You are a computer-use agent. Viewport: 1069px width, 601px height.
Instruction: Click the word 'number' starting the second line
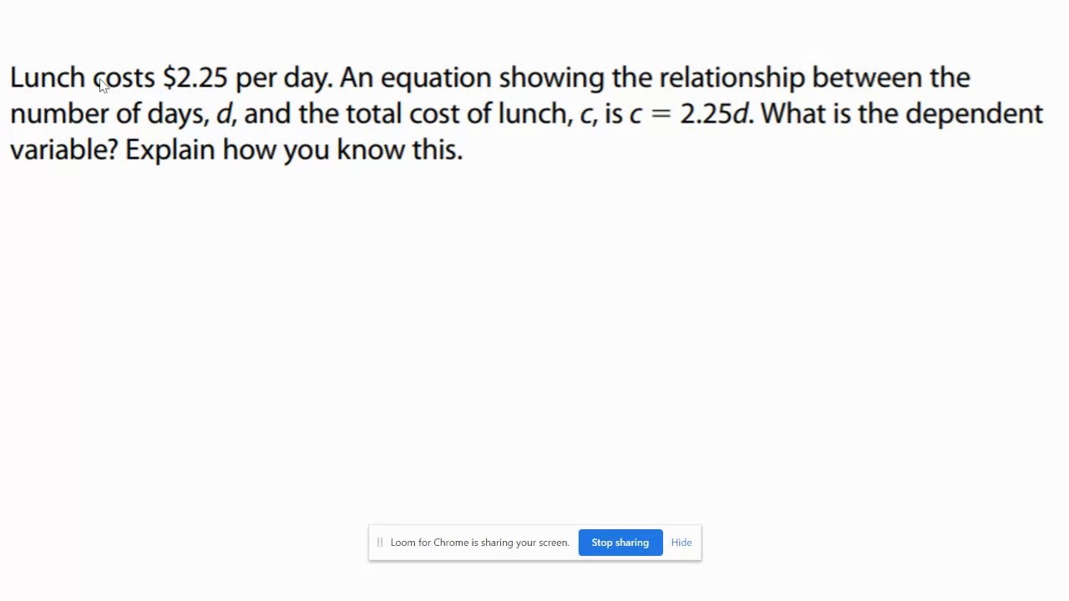(x=58, y=114)
